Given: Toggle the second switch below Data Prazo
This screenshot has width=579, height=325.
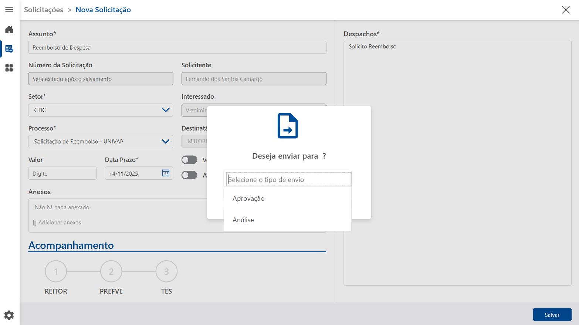Looking at the screenshot, I should click(189, 175).
